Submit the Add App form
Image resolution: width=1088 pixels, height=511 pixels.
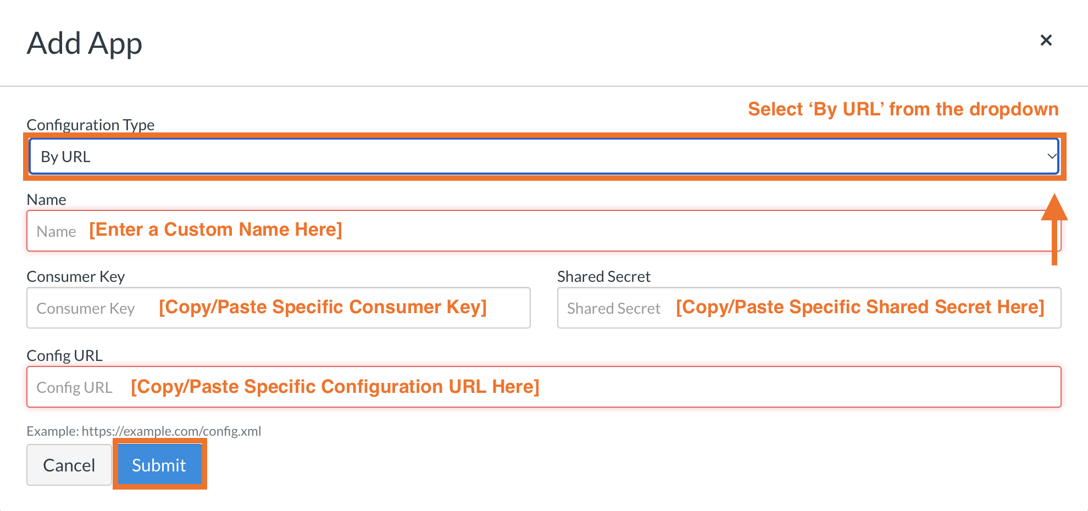(159, 465)
